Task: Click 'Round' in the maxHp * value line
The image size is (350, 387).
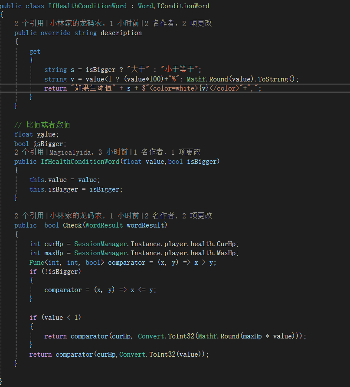Action: [230, 336]
